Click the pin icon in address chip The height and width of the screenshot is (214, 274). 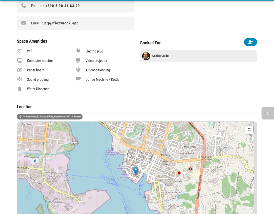20,117
